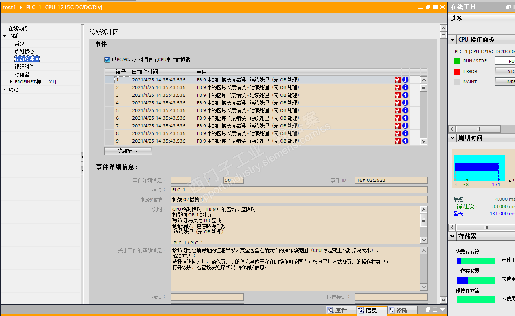Click blue info icon in event row 2
Image resolution: width=515 pixels, height=316 pixels.
coord(405,87)
